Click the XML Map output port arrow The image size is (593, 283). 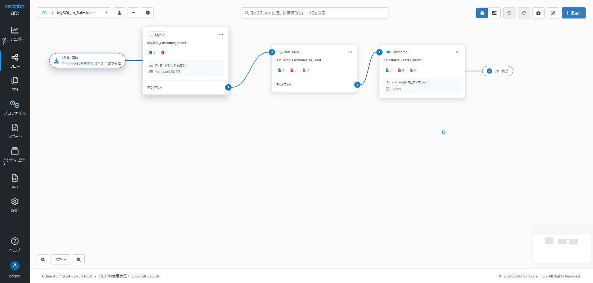[x=357, y=84]
